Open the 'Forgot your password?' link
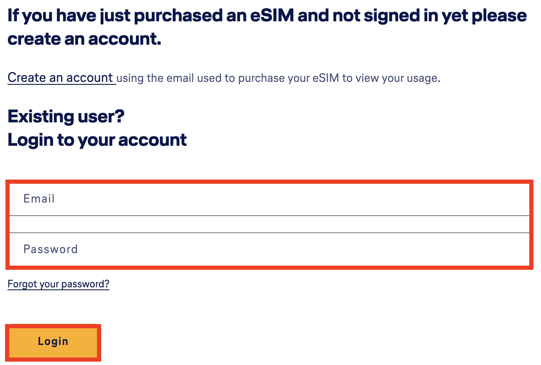The image size is (541, 365). pyautogui.click(x=58, y=284)
